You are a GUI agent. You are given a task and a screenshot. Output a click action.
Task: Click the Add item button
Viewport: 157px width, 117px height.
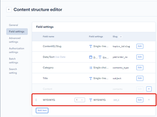coord(42,110)
